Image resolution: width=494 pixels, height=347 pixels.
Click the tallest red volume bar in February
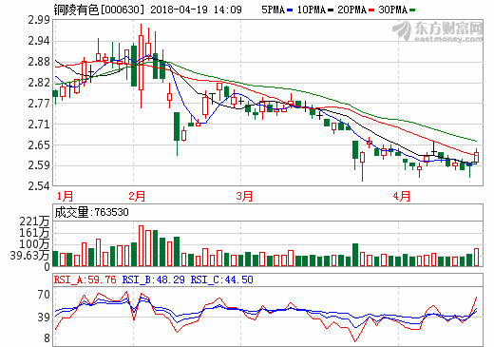click(x=142, y=246)
